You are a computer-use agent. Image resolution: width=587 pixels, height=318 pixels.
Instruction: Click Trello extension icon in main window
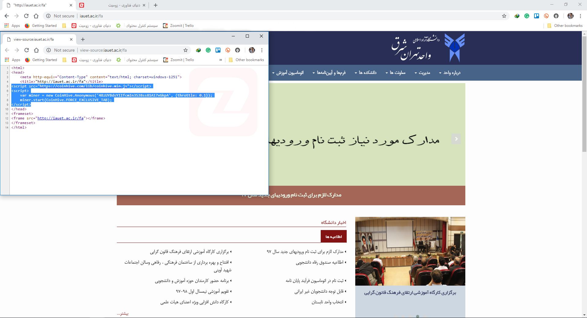537,16
